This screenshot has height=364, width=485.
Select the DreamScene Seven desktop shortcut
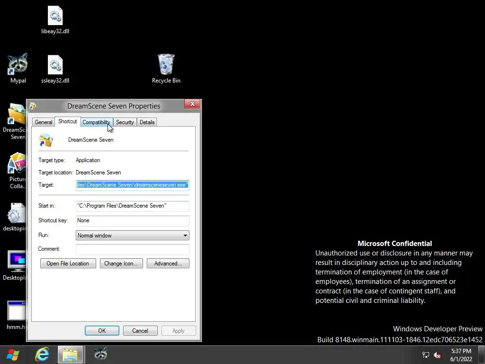click(x=14, y=122)
